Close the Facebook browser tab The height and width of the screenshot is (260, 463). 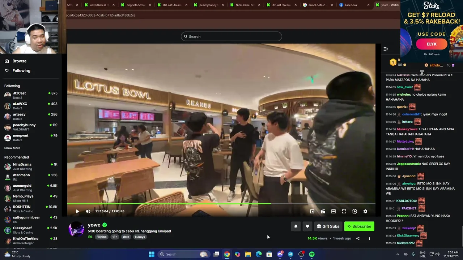pos(368,5)
